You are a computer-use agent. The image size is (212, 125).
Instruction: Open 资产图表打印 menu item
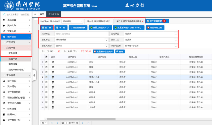coord(16,92)
